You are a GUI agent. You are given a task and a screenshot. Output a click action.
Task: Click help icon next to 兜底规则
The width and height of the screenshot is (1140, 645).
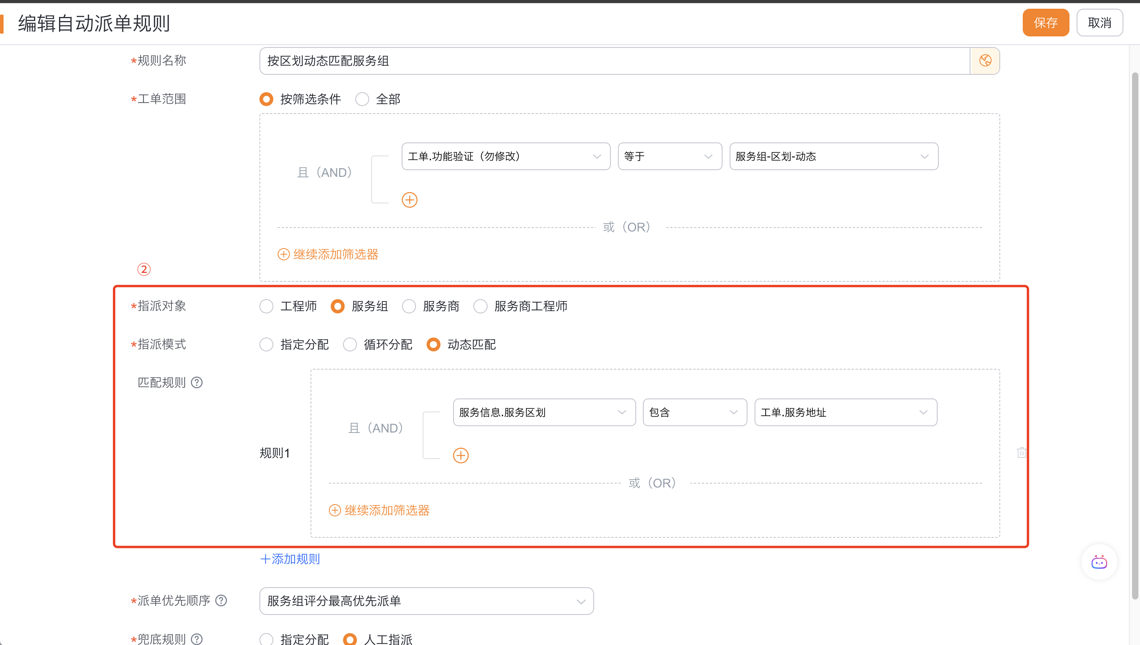[x=197, y=639]
